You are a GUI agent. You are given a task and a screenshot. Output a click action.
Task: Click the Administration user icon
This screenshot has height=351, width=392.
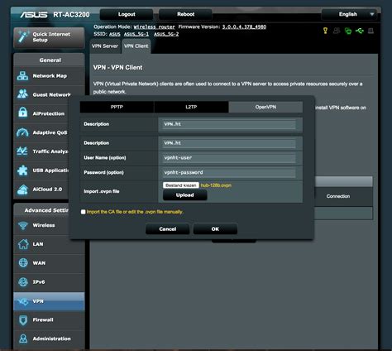pyautogui.click(x=23, y=339)
